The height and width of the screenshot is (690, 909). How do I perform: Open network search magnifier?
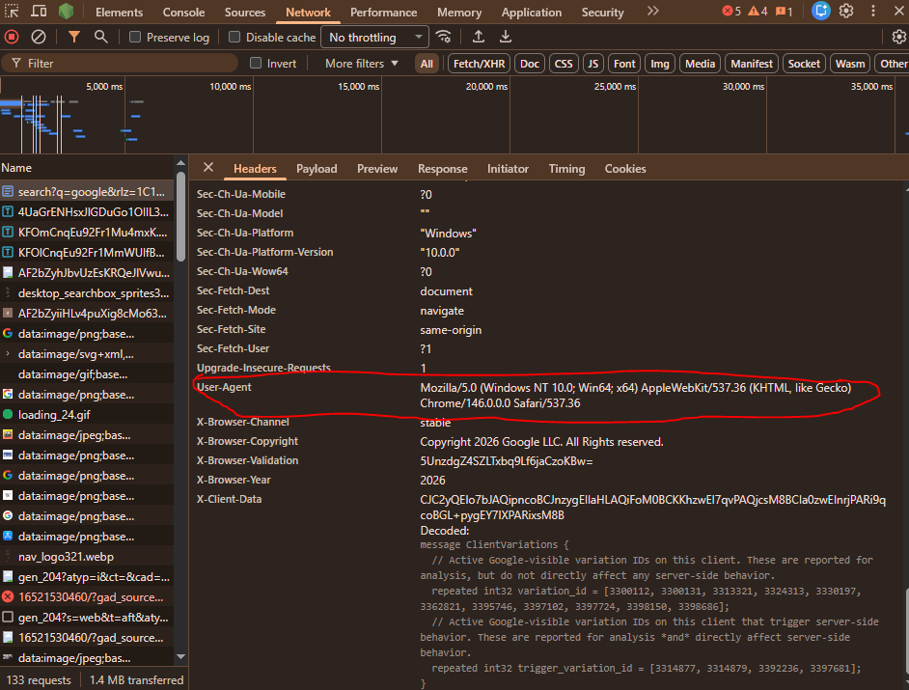click(101, 37)
